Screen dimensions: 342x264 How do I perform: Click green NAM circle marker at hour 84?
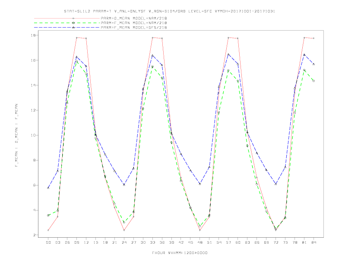pos(313,81)
